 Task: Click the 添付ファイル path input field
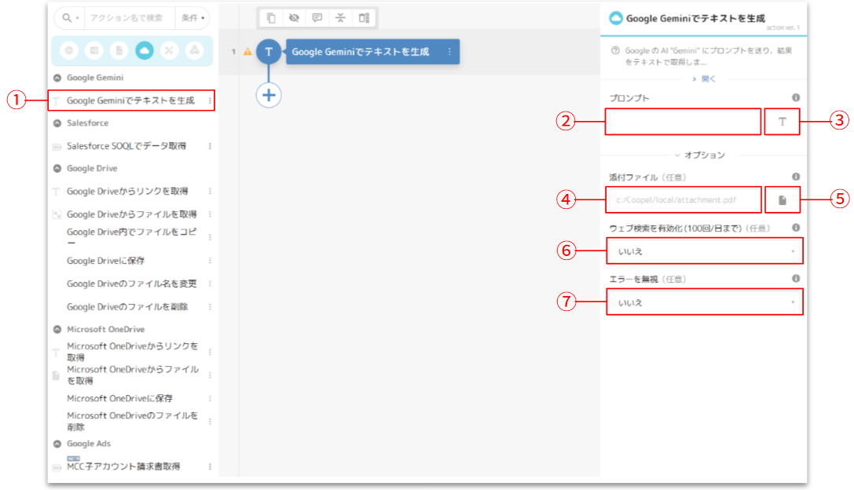pyautogui.click(x=684, y=199)
